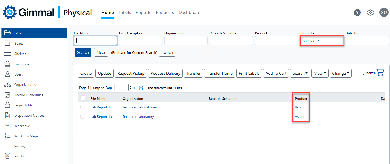Viewport: 390px width, 164px height.
Task: Click the help question mark icon
Action: [357, 13]
